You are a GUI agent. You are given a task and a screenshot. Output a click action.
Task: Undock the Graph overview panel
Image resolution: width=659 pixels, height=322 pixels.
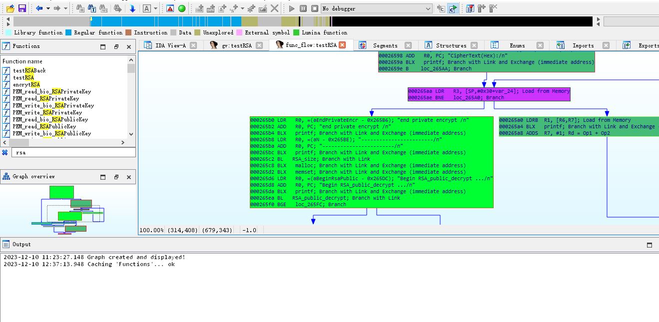click(116, 177)
